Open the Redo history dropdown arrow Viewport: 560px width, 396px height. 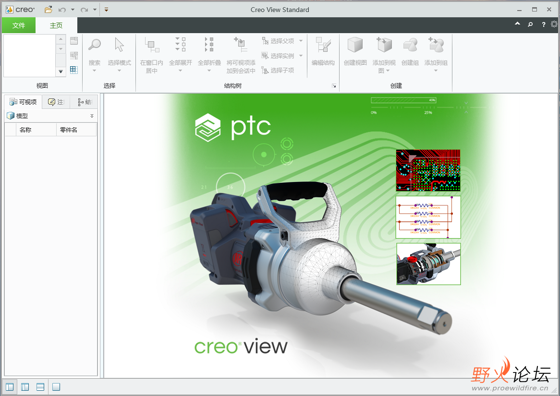point(95,10)
